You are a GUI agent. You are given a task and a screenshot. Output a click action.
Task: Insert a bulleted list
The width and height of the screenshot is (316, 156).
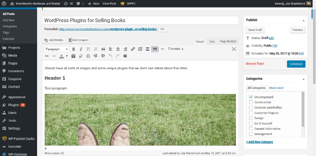[x=88, y=49]
